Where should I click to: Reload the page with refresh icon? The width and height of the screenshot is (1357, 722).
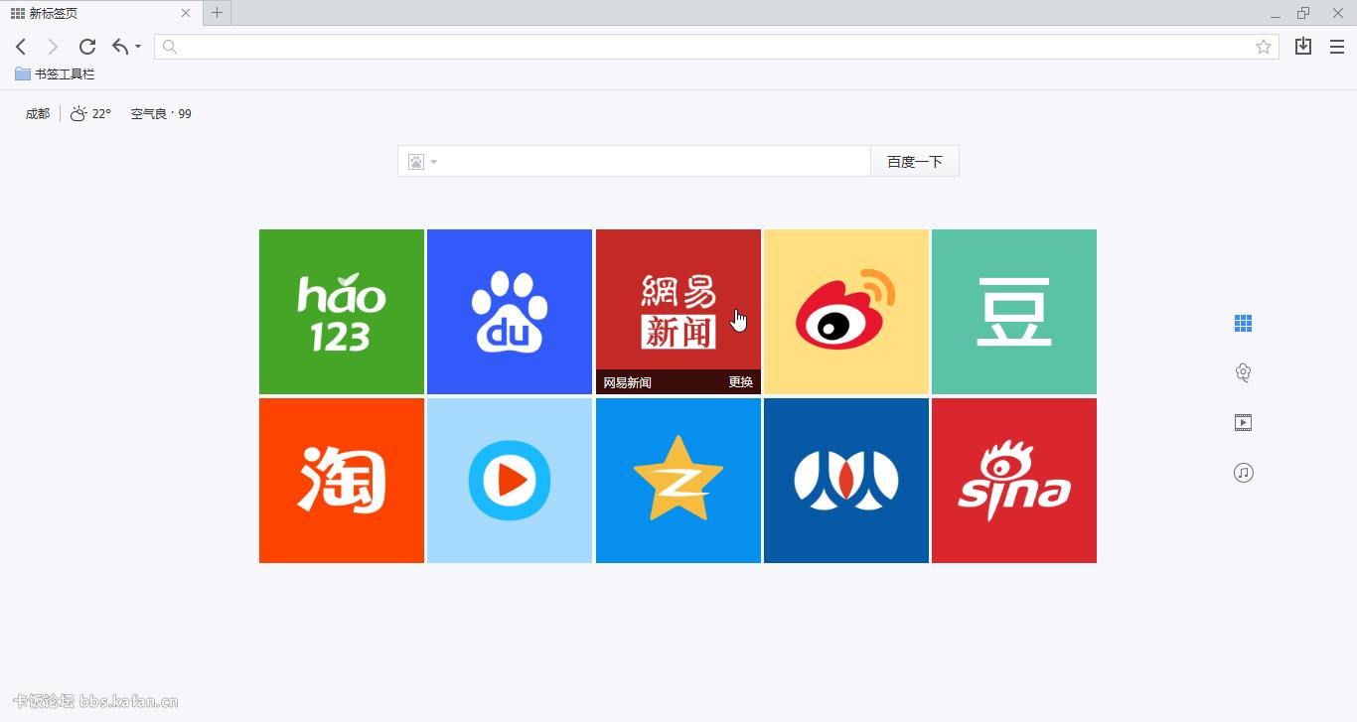click(x=87, y=47)
